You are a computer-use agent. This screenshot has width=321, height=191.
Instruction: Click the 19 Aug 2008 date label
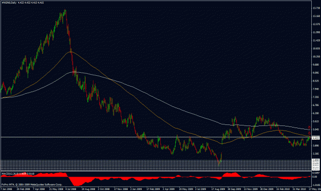(x=88, y=189)
